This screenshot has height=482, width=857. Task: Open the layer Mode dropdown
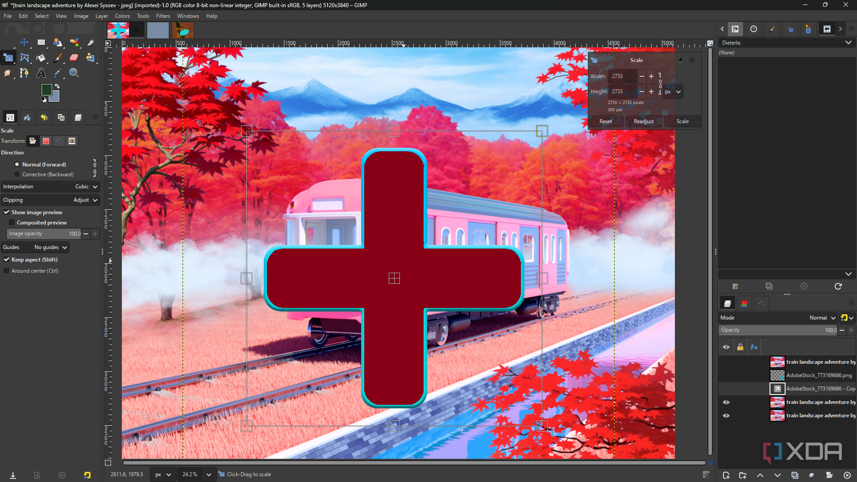(x=778, y=318)
